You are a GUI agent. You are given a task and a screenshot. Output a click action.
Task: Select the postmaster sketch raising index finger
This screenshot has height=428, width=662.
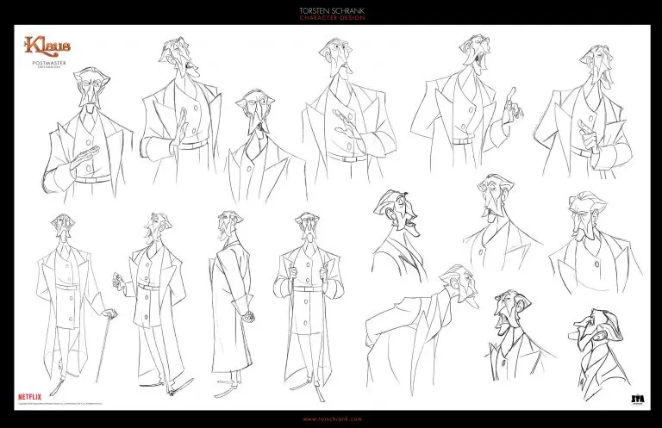pyautogui.click(x=466, y=102)
